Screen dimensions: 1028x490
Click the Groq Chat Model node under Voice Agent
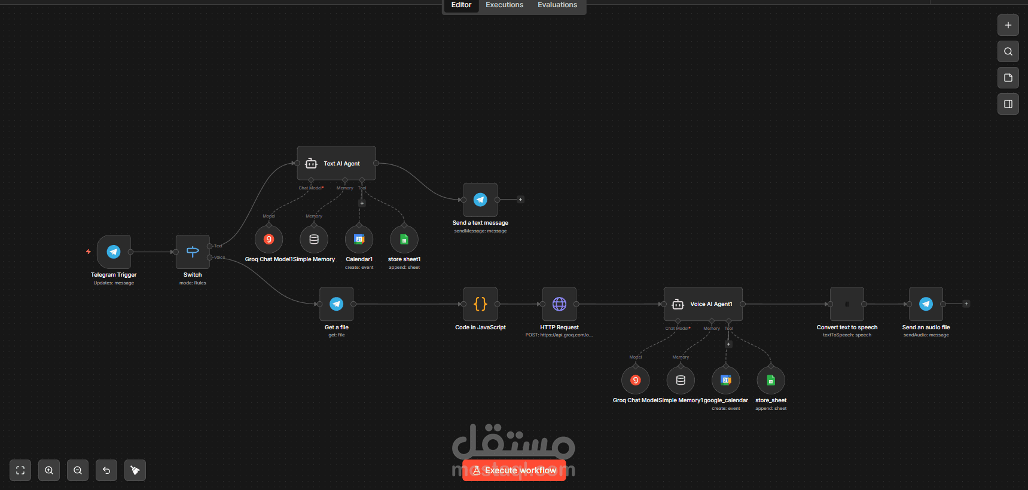pyautogui.click(x=636, y=380)
